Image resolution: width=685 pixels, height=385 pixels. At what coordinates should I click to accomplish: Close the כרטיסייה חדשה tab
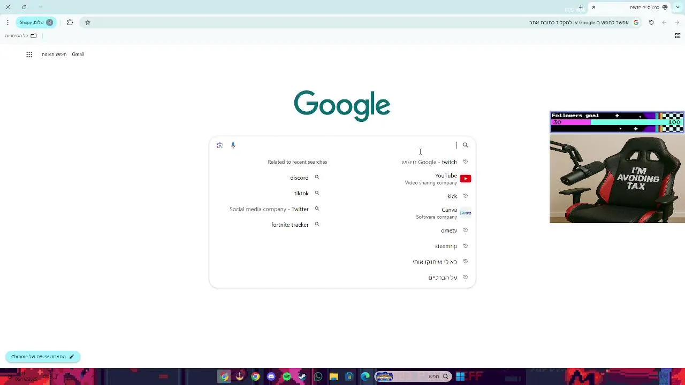point(593,7)
